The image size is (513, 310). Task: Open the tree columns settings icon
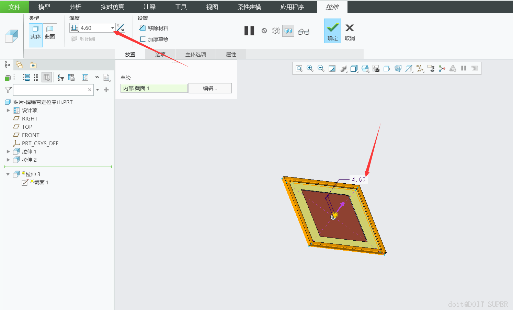click(71, 77)
